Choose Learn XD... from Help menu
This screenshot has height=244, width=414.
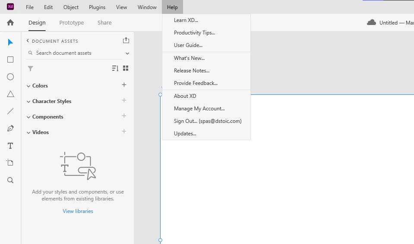point(206,20)
